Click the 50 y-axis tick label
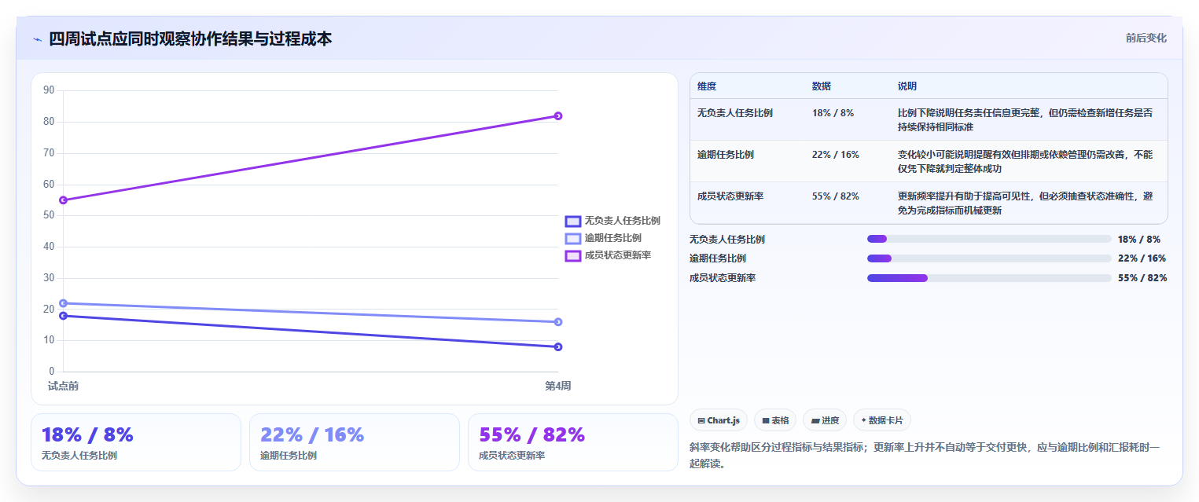Image resolution: width=1199 pixels, height=502 pixels. [x=49, y=215]
